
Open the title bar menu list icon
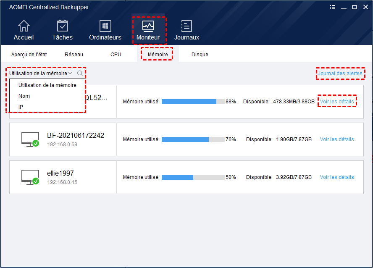point(333,7)
